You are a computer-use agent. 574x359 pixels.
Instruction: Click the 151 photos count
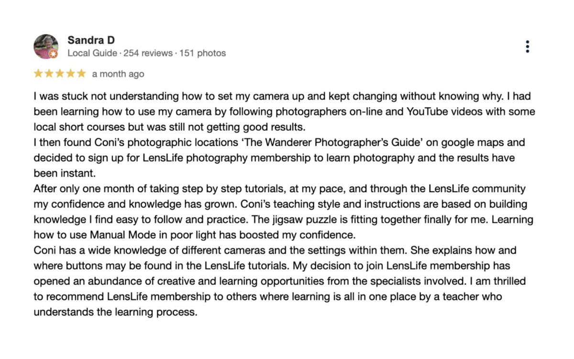[202, 53]
